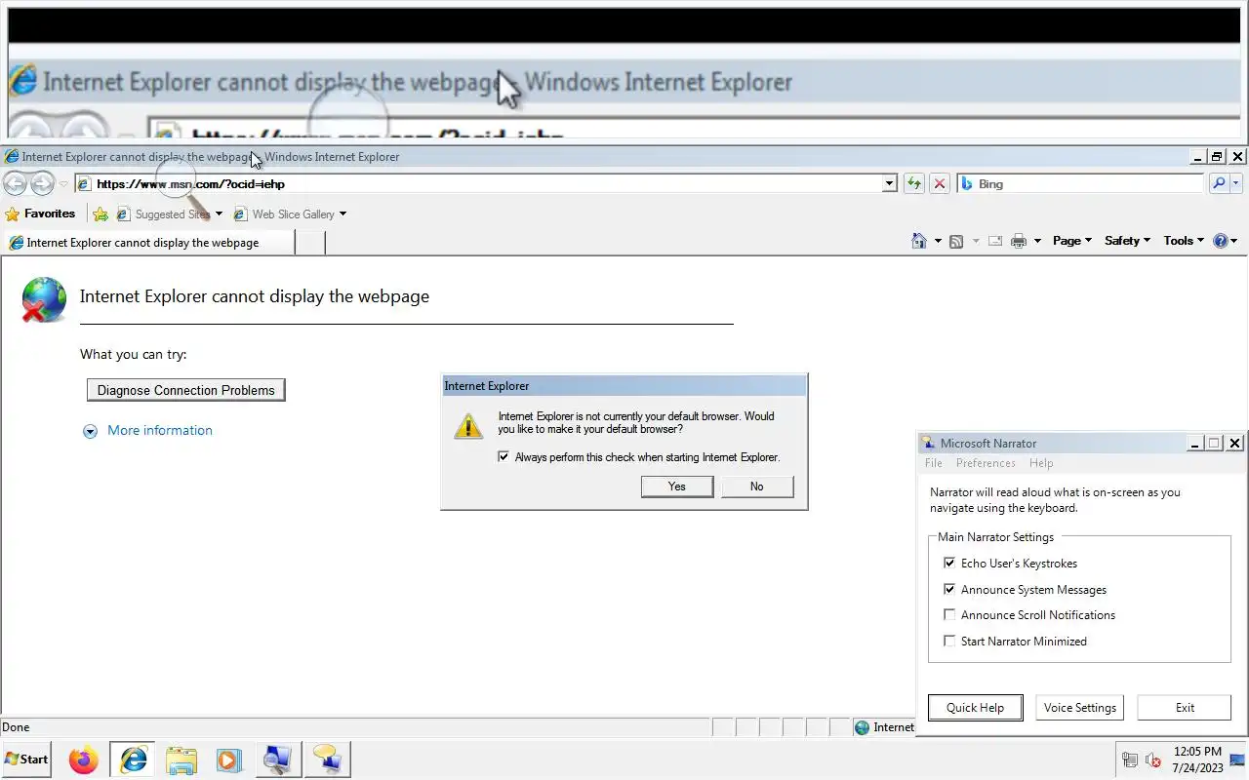Click network status tray icon
The height and width of the screenshot is (780, 1249).
coord(1130,760)
